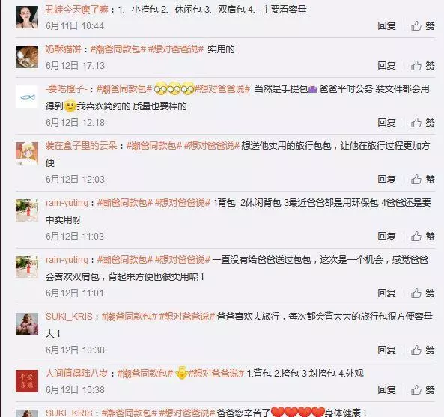
Task: Open #潮爸同款包# hashtag in 奶酥猫饼's comment
Action: [x=118, y=49]
